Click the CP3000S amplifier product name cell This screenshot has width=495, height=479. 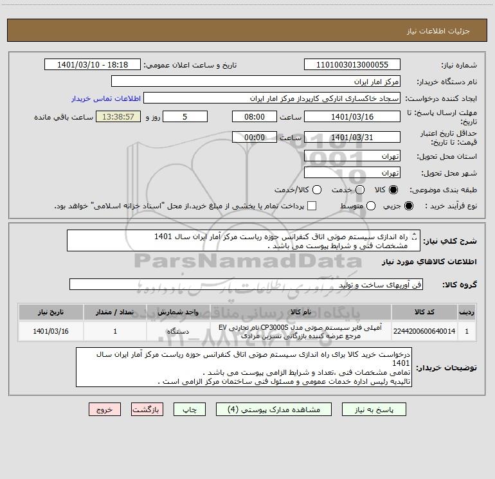pyautogui.click(x=301, y=331)
